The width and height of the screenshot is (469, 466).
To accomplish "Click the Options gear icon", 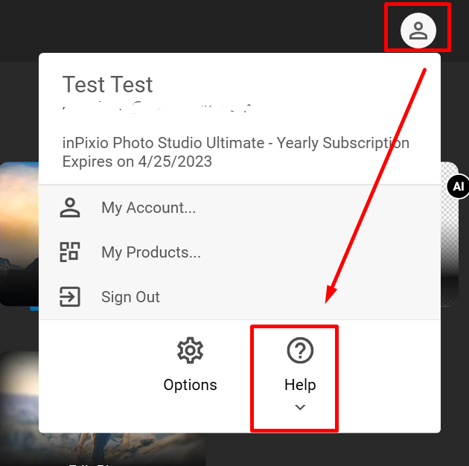I will (x=190, y=351).
